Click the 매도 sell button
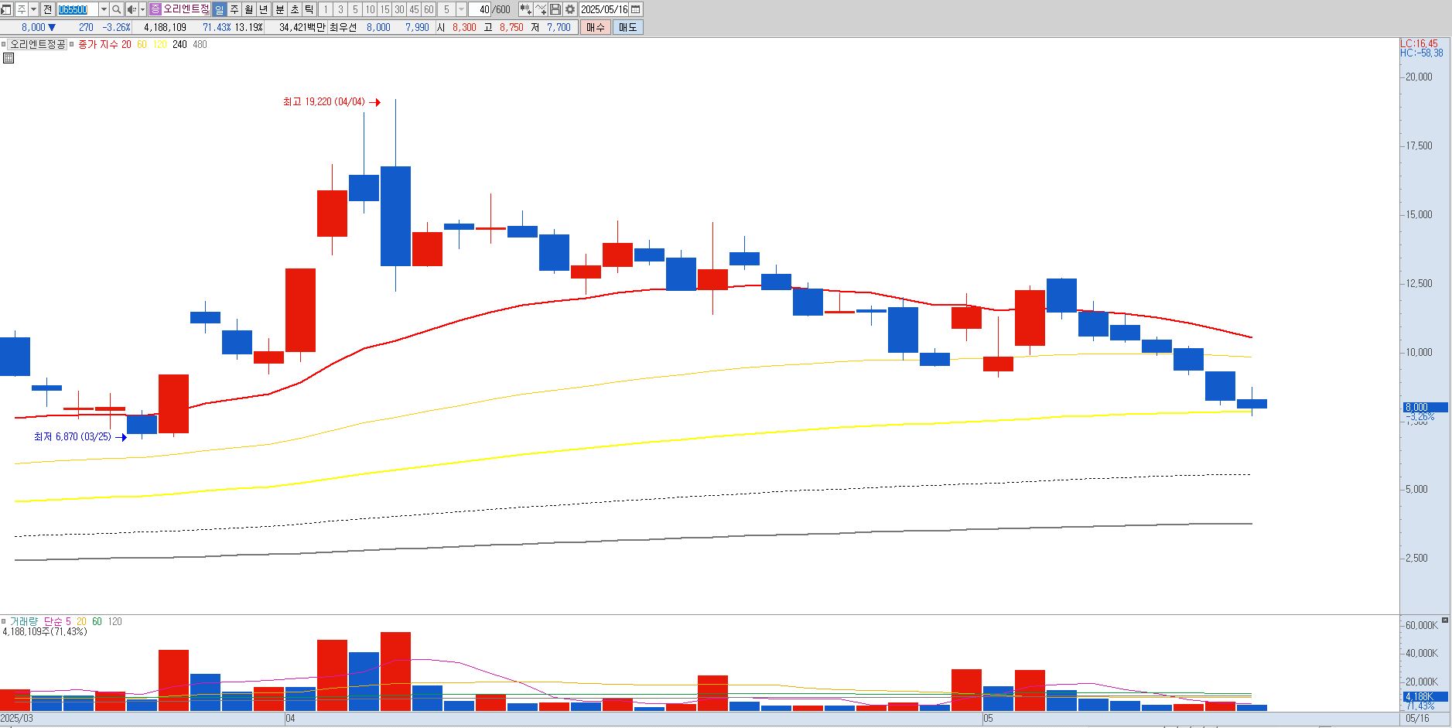Screen dimensions: 1452x728 point(627,27)
